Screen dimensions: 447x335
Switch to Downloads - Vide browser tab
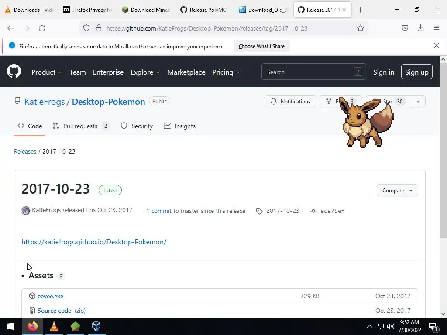click(29, 10)
